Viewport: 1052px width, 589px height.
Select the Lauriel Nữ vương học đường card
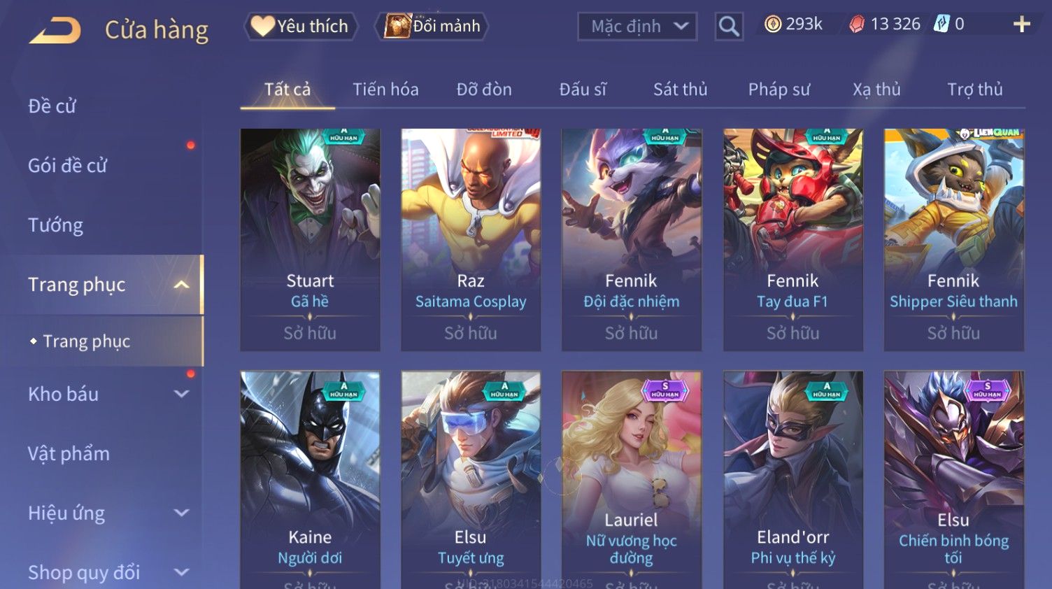click(632, 480)
